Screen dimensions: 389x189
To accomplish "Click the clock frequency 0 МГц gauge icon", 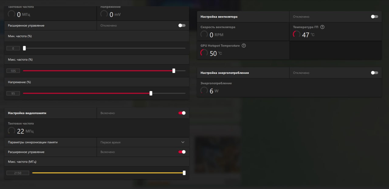I will (12, 14).
